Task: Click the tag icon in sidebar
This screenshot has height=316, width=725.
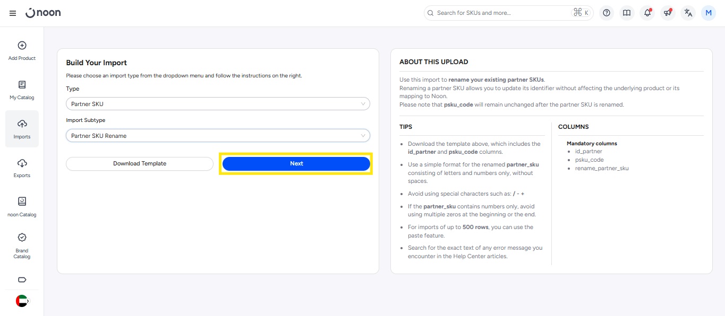Action: (22, 280)
